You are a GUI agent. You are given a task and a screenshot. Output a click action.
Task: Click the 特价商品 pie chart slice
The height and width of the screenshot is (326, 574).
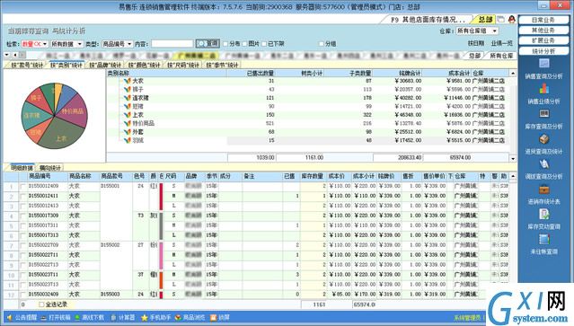point(72,110)
